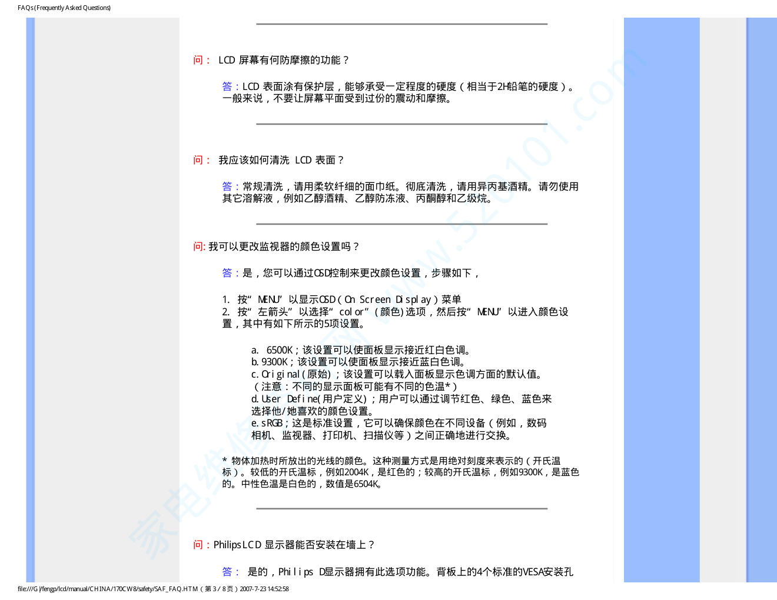The image size is (777, 600).
Task: Select question 'Philips LCD 显示器能否安装在墙上？'
Action: [294, 545]
